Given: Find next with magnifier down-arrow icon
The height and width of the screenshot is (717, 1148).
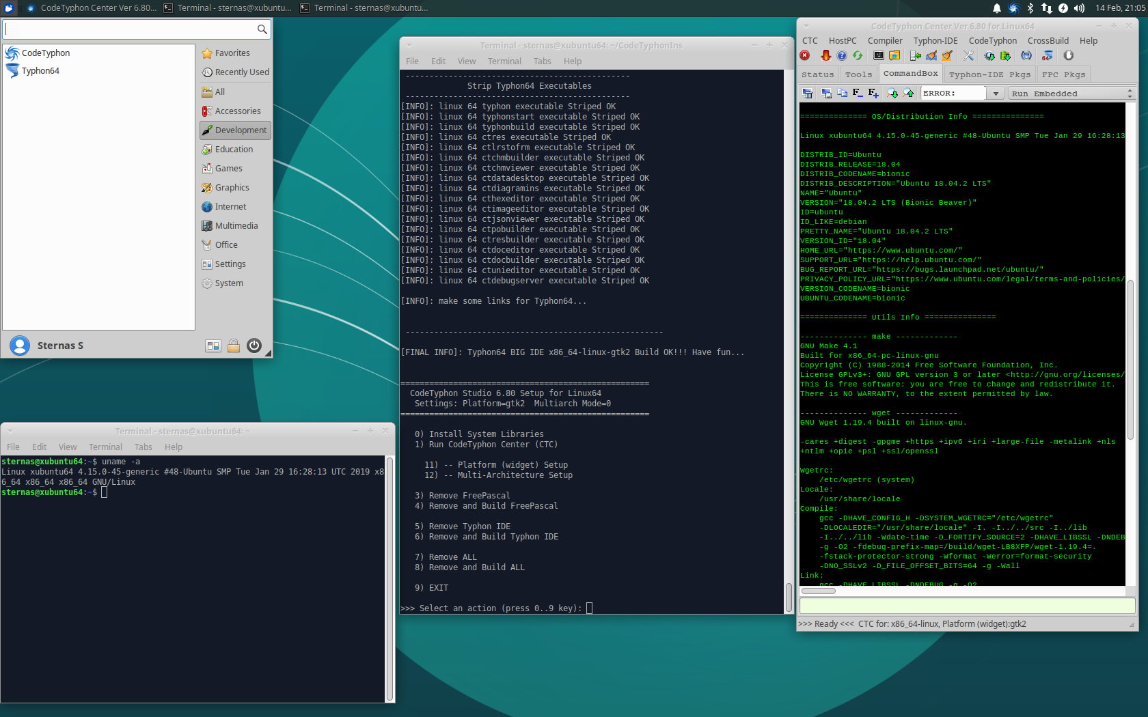Looking at the screenshot, I should pos(892,93).
